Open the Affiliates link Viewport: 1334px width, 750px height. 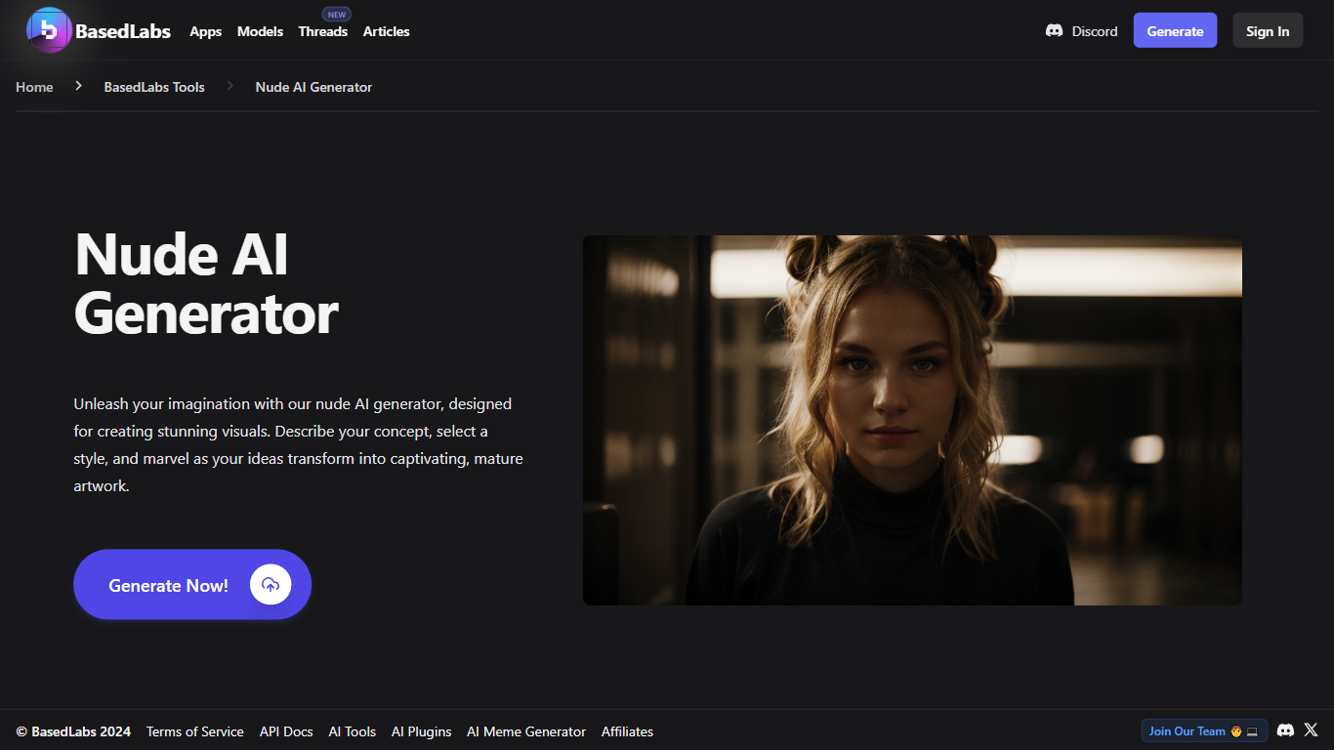pos(627,731)
